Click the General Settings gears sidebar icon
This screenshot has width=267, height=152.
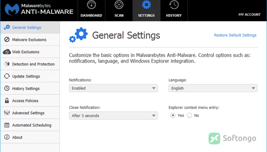point(7,27)
